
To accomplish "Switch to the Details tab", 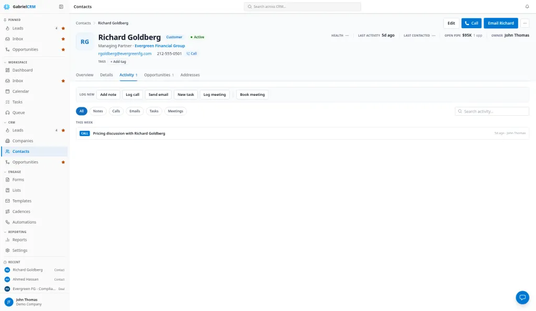I will tap(106, 75).
